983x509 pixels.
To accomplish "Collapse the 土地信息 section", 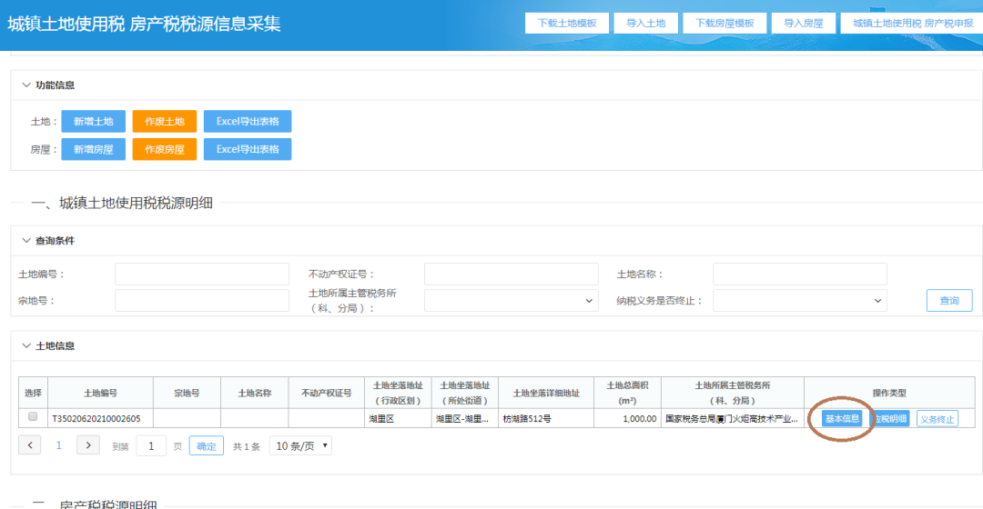I will [26, 345].
